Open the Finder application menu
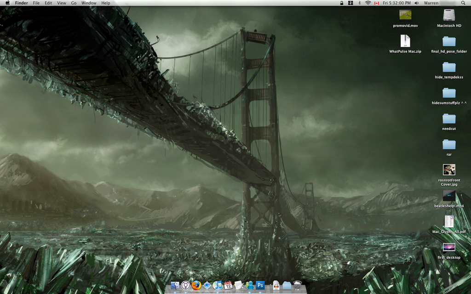 click(21, 3)
